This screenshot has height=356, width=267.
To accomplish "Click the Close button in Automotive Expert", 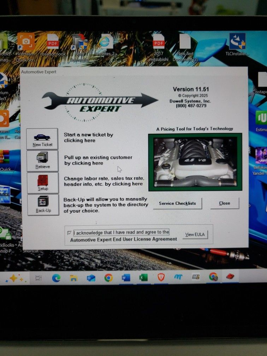I will tap(225, 203).
